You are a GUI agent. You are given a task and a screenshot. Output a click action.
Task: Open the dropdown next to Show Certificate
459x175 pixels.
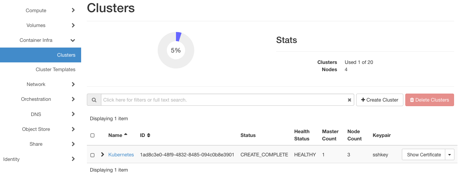(450, 155)
